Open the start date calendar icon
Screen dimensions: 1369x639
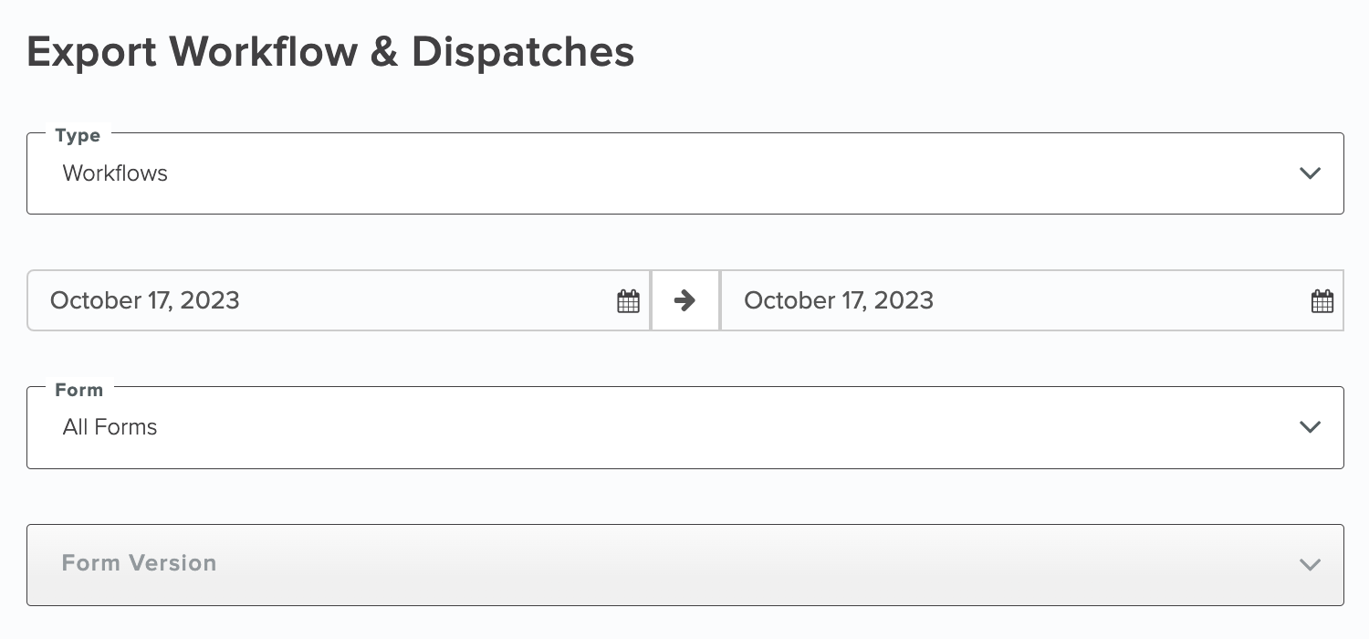click(x=628, y=300)
